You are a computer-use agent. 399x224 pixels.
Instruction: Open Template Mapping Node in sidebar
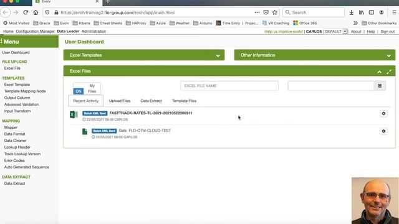pos(25,91)
